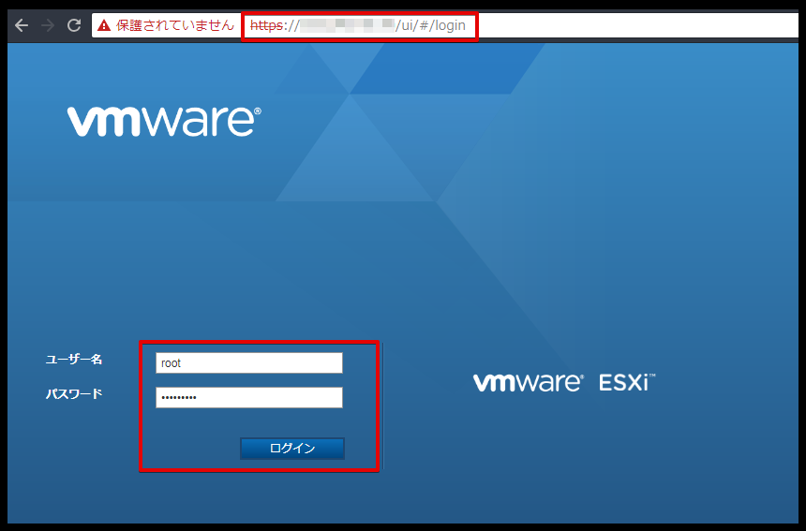Viewport: 806px width, 531px height.
Task: Open the red warning triangle security icon
Action: pos(104,25)
